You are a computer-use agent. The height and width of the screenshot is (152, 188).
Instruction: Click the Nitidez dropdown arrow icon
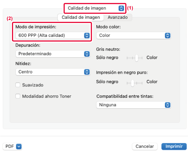(86, 72)
